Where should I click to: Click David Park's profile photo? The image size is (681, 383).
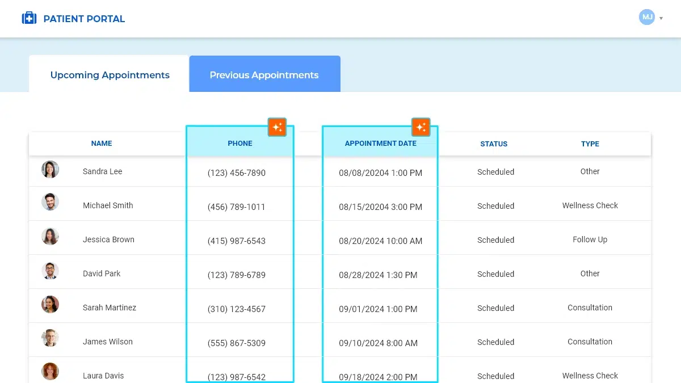(x=50, y=271)
